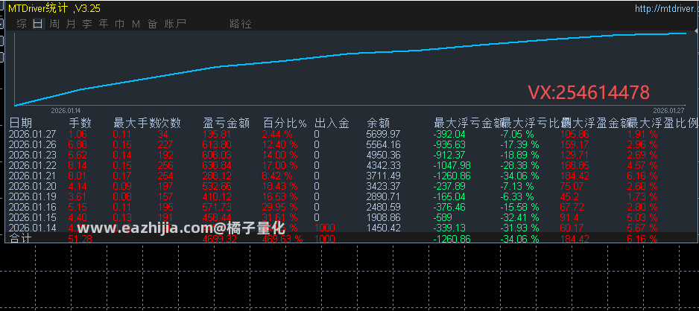This screenshot has height=311, width=699.
Task: Click total profit 4699.32
Action: pyautogui.click(x=219, y=239)
